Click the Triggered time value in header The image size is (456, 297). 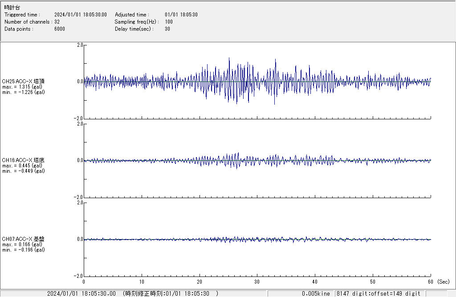tap(83, 15)
